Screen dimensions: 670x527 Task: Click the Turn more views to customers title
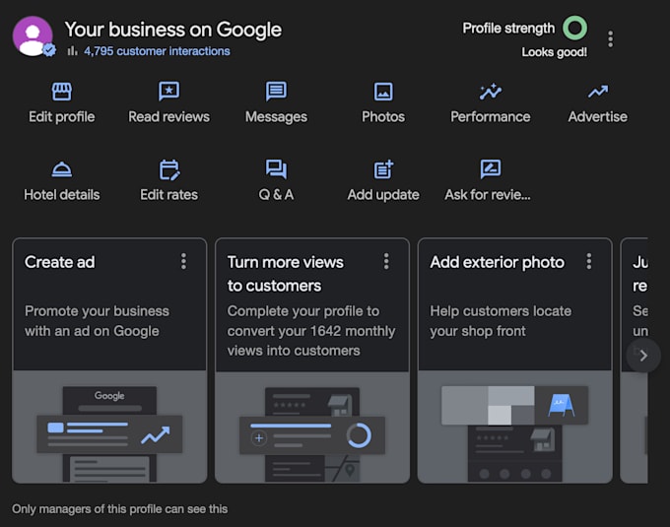(285, 274)
